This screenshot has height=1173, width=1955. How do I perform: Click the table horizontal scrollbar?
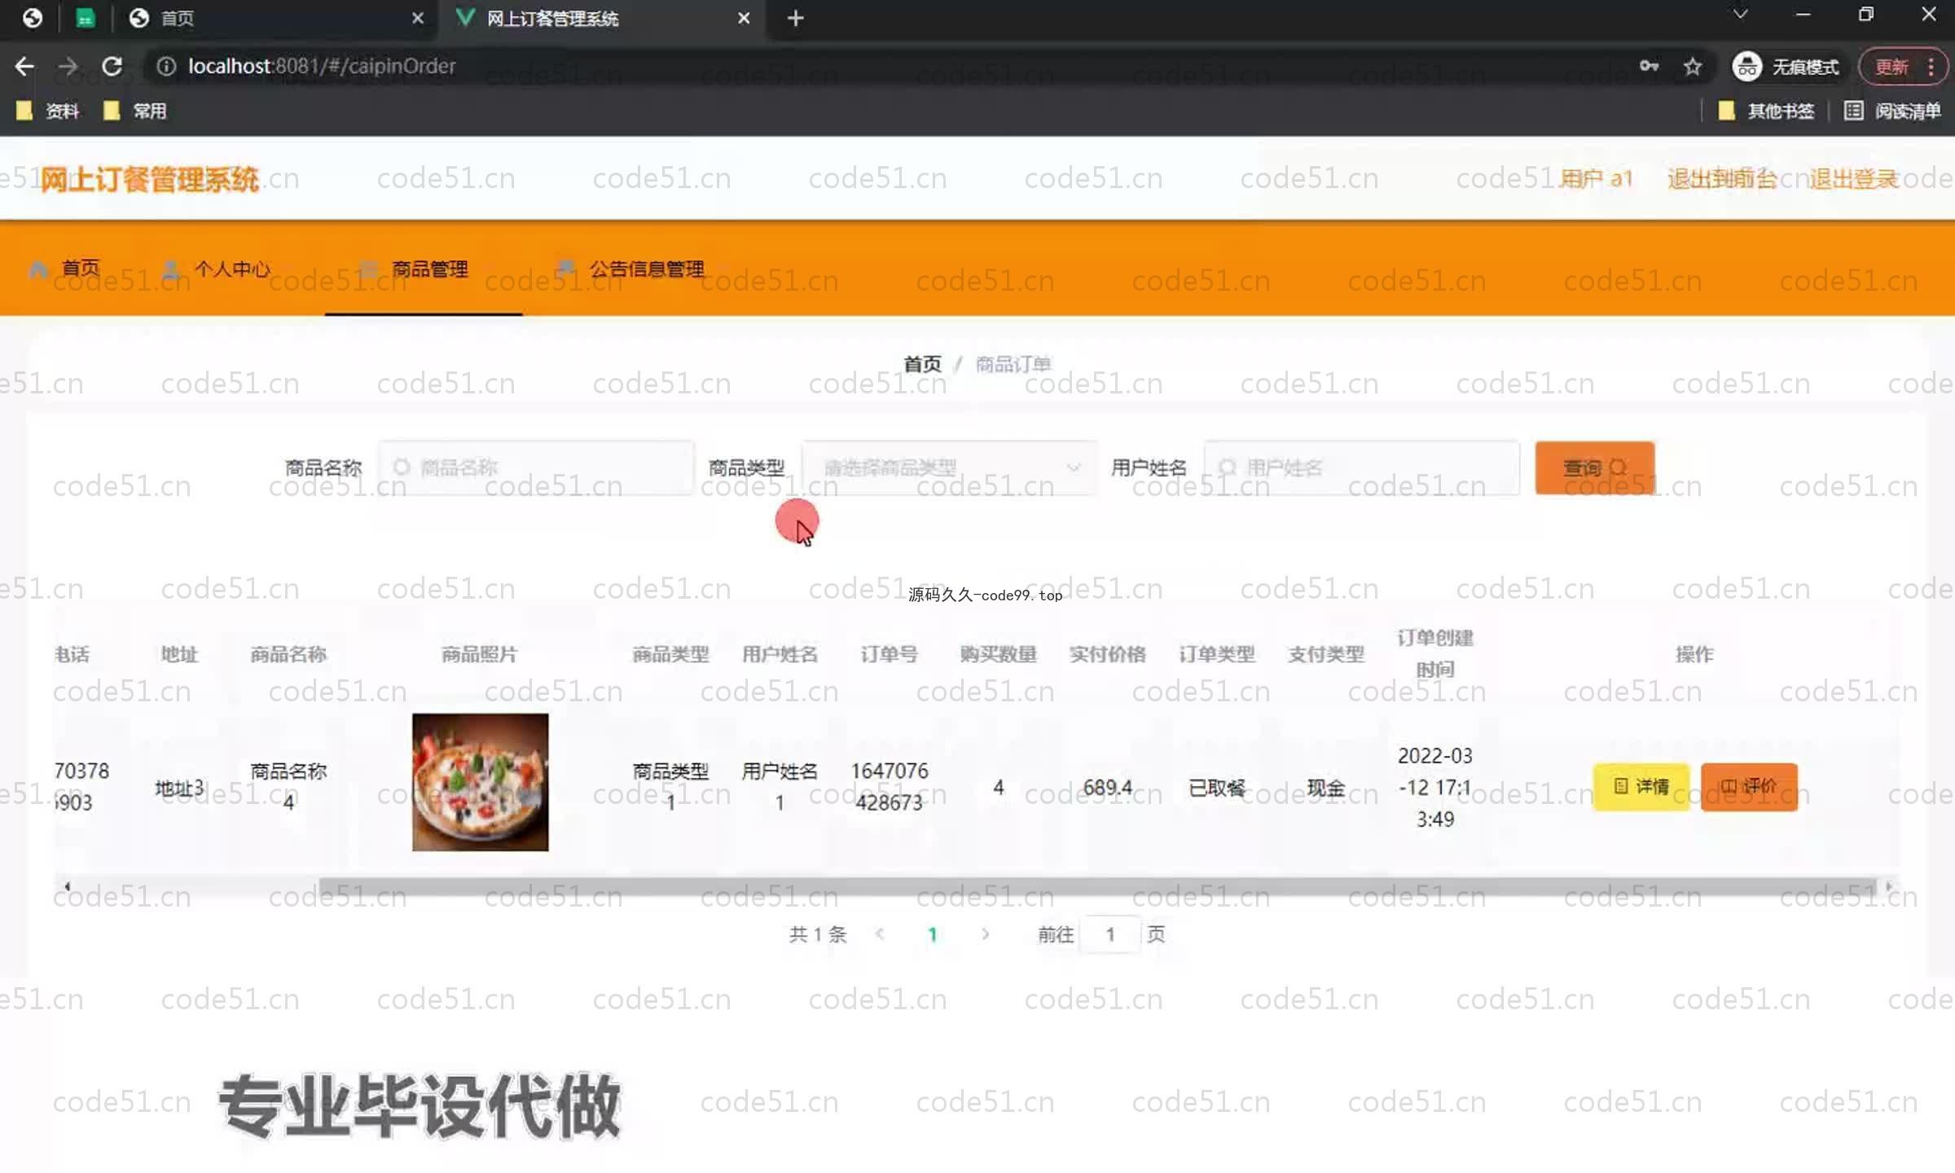1098,886
